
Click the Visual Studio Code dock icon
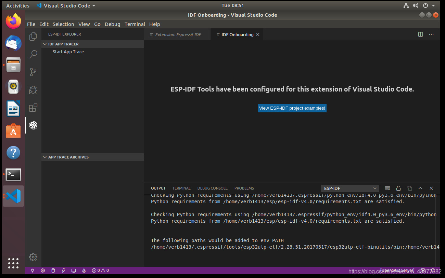(x=13, y=196)
